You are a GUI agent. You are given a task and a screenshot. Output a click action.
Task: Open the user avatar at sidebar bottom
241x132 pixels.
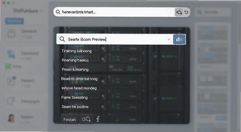click(x=11, y=118)
